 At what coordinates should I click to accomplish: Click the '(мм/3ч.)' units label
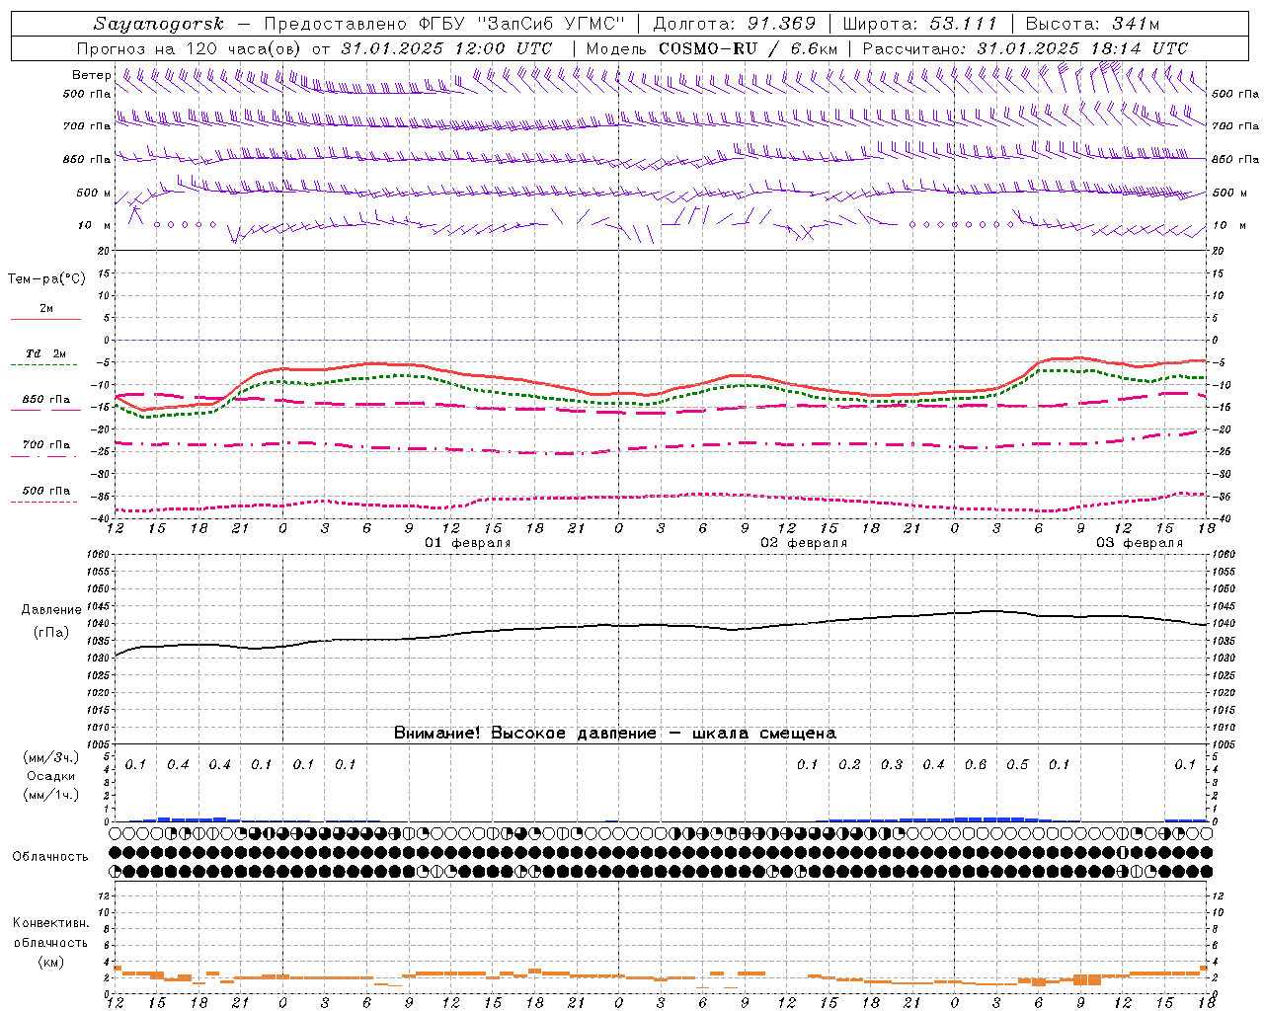(50, 757)
